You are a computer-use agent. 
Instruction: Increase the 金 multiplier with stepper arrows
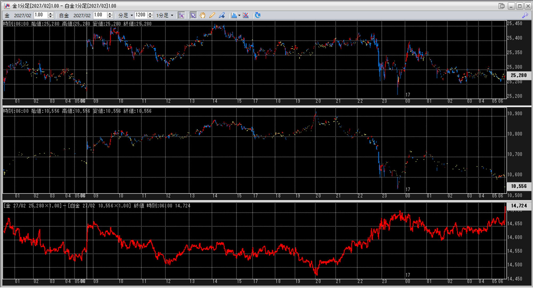pos(50,14)
